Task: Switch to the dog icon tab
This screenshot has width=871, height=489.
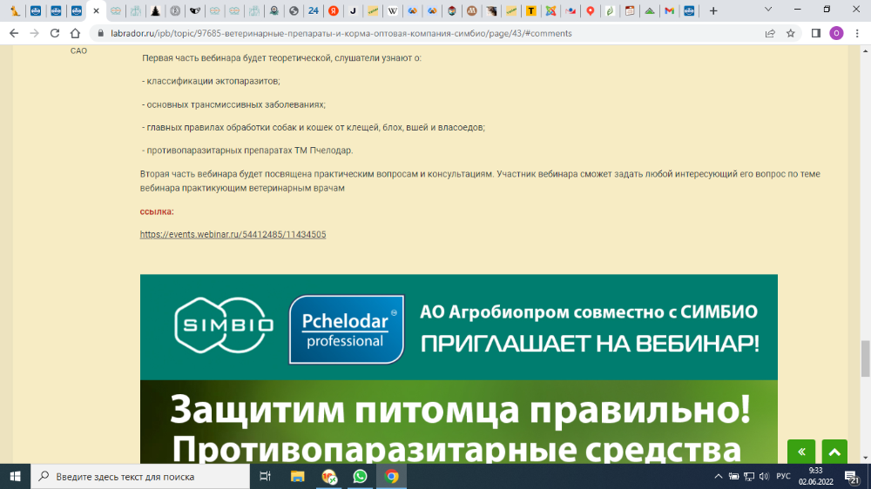Action: [x=15, y=10]
